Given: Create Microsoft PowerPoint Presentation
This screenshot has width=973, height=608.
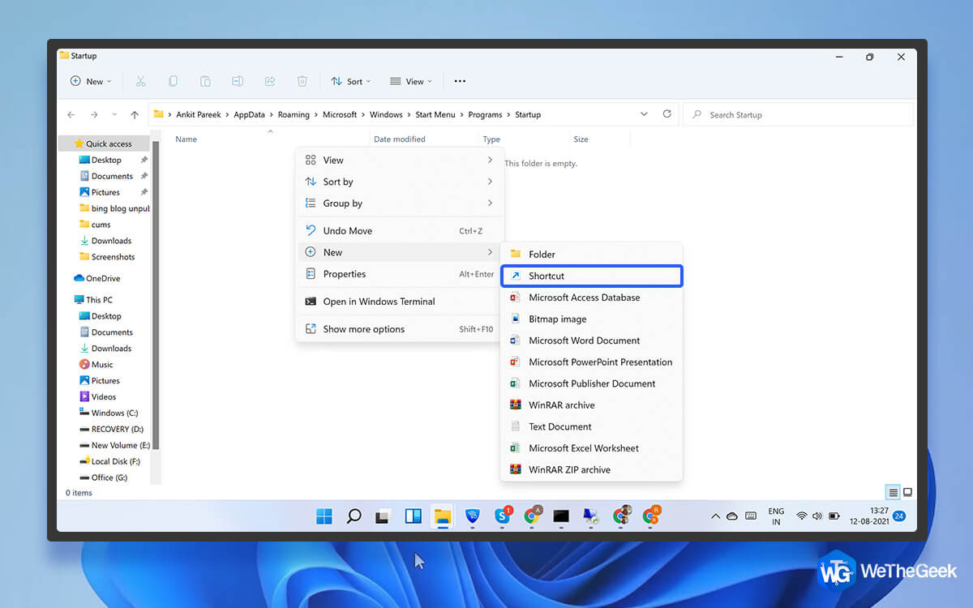Looking at the screenshot, I should [592, 362].
